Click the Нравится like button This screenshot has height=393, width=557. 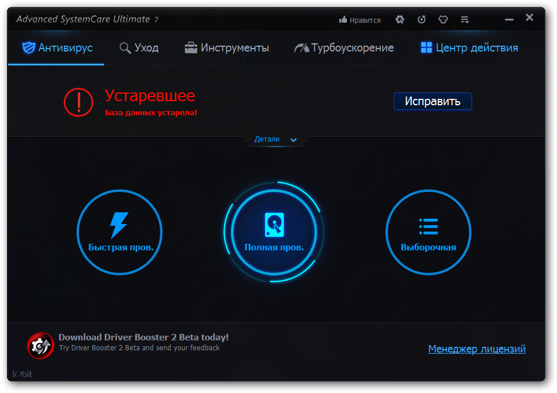click(x=360, y=20)
